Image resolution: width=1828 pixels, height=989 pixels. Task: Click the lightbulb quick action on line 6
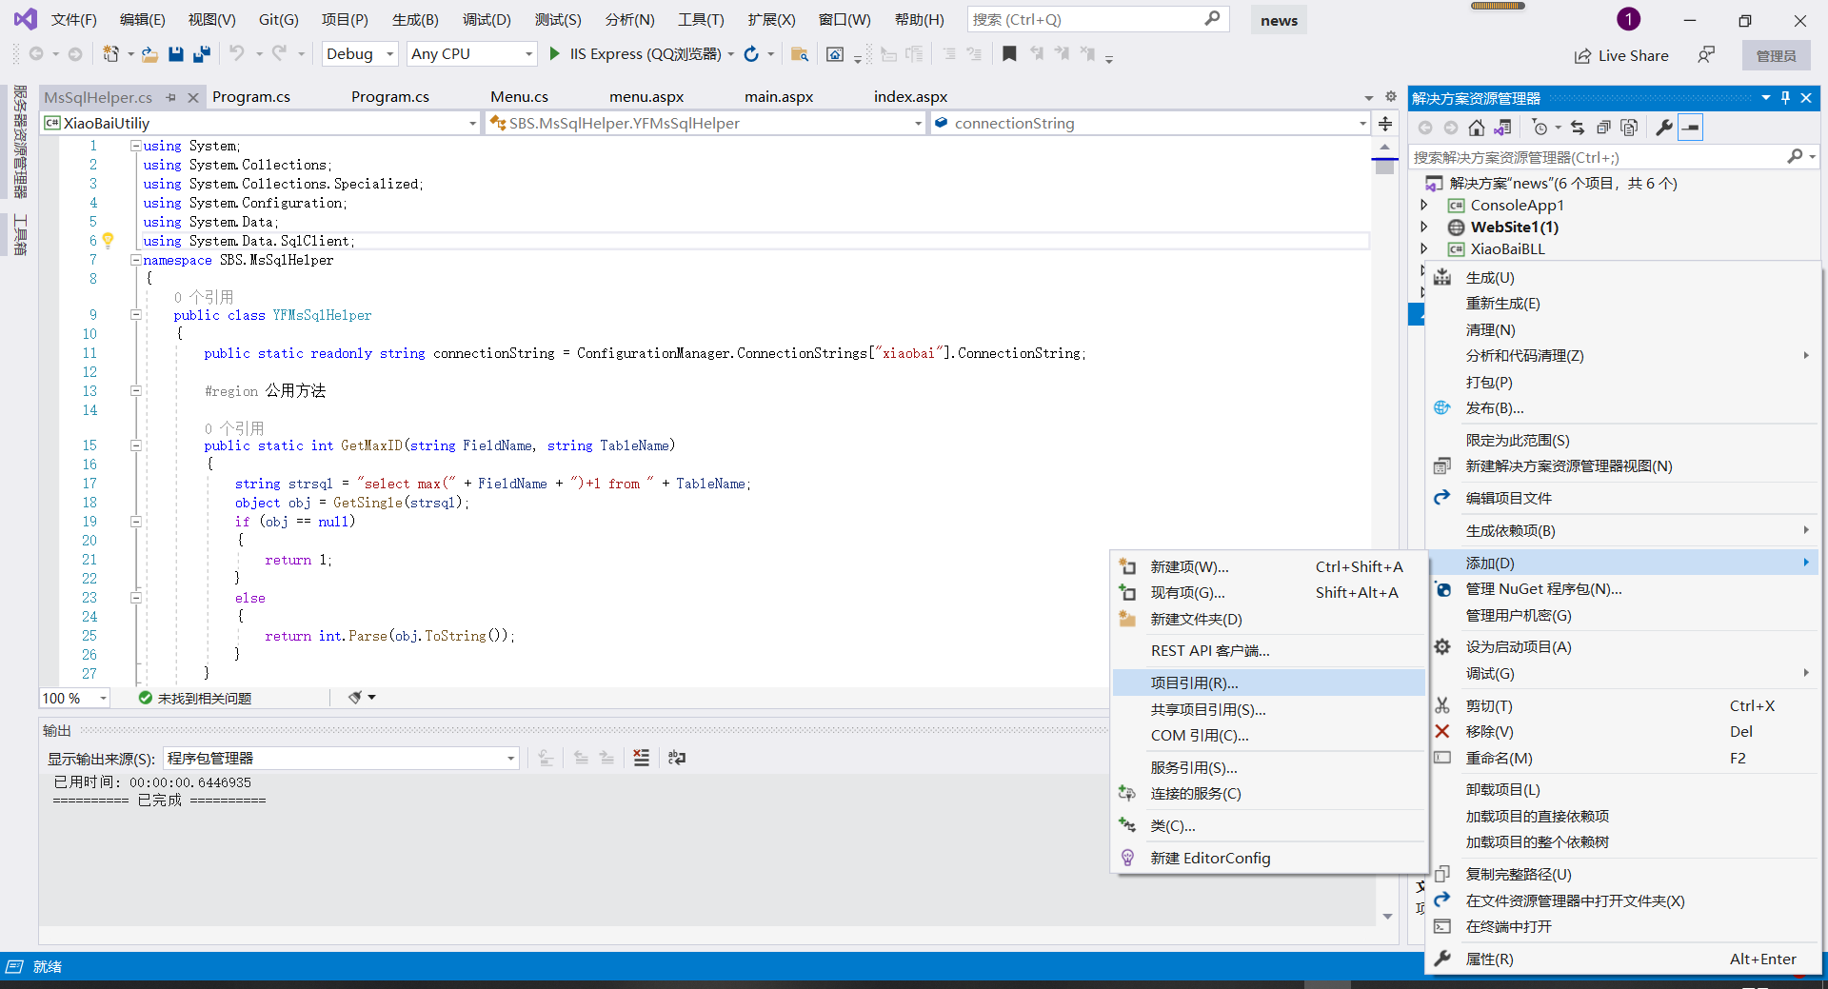point(108,241)
